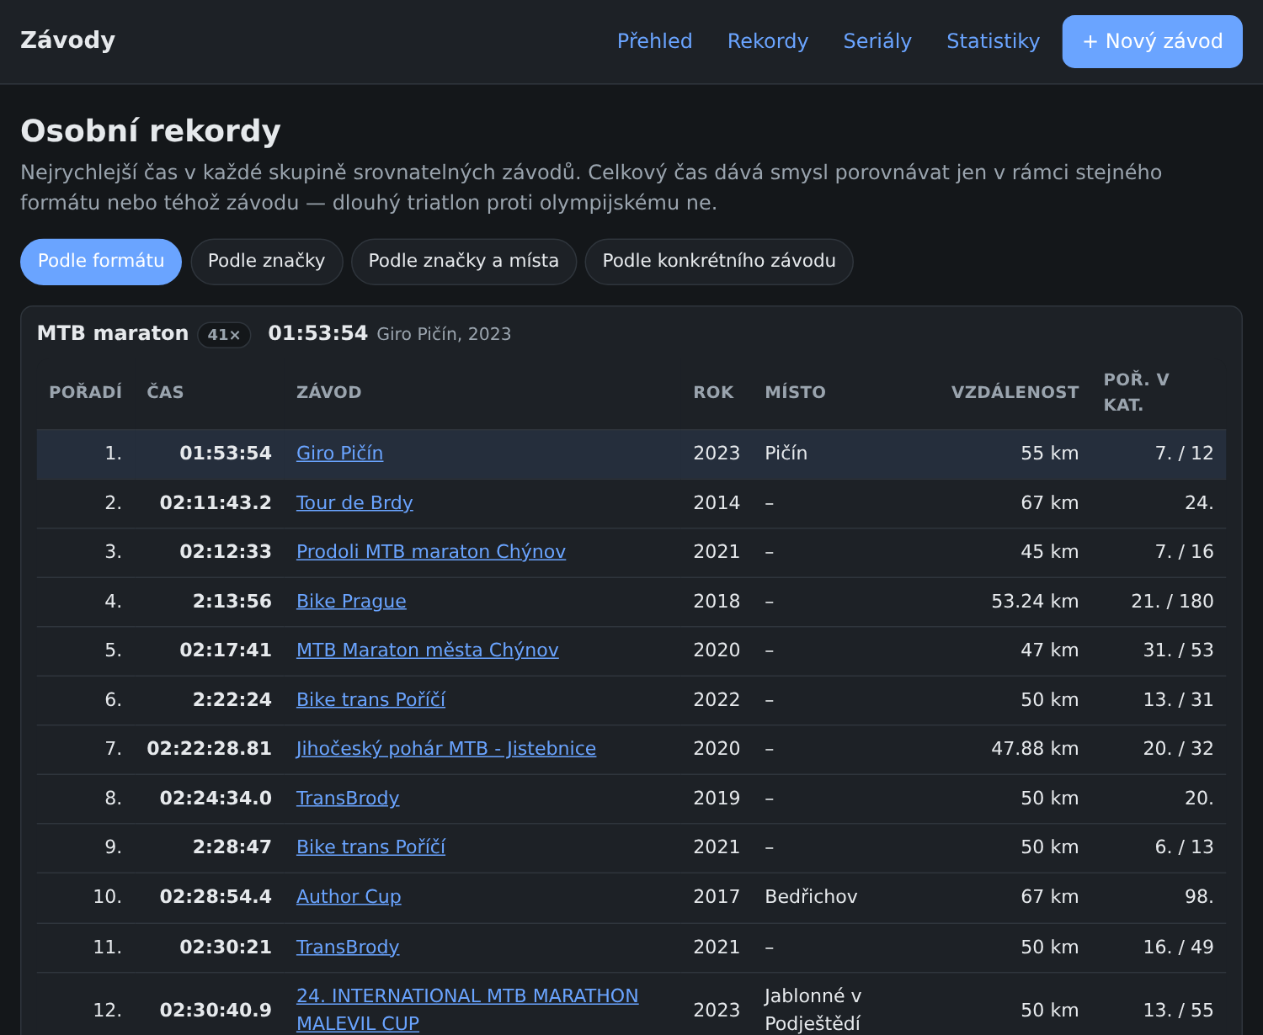Open the Přehled navigation link
Screen dimensions: 1263x1035
pos(654,41)
